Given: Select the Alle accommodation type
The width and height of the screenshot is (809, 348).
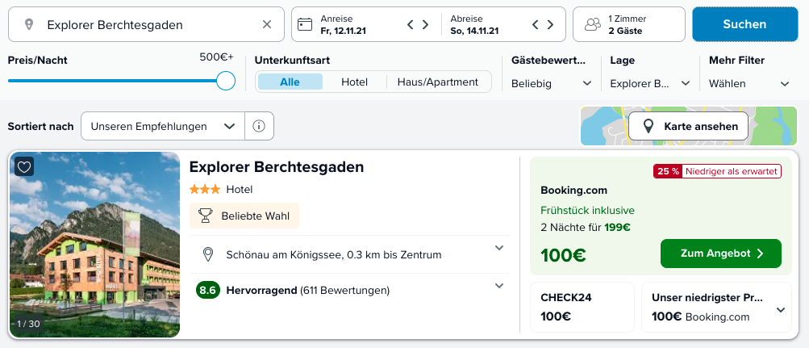Looking at the screenshot, I should pos(290,82).
